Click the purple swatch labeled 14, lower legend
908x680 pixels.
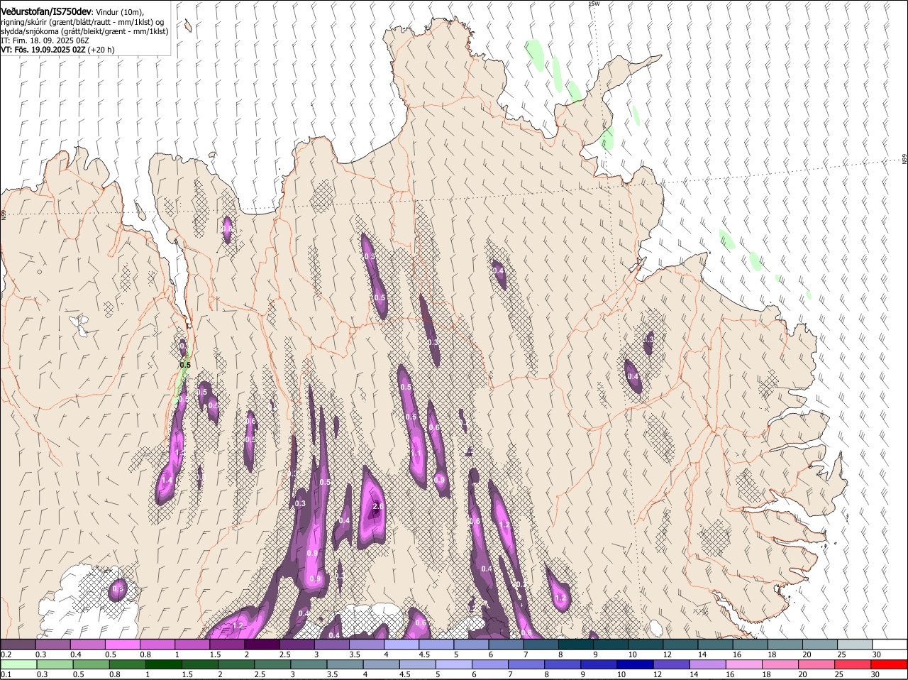(708, 664)
